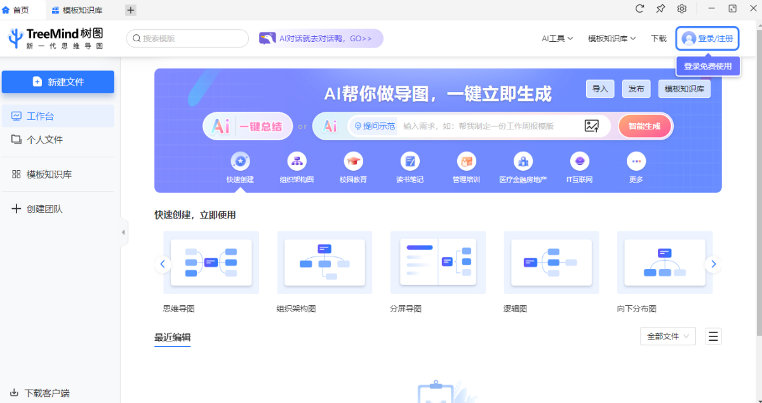Expand the 模板知识库 dropdown in header
Screen dimensions: 762x403
click(x=612, y=39)
